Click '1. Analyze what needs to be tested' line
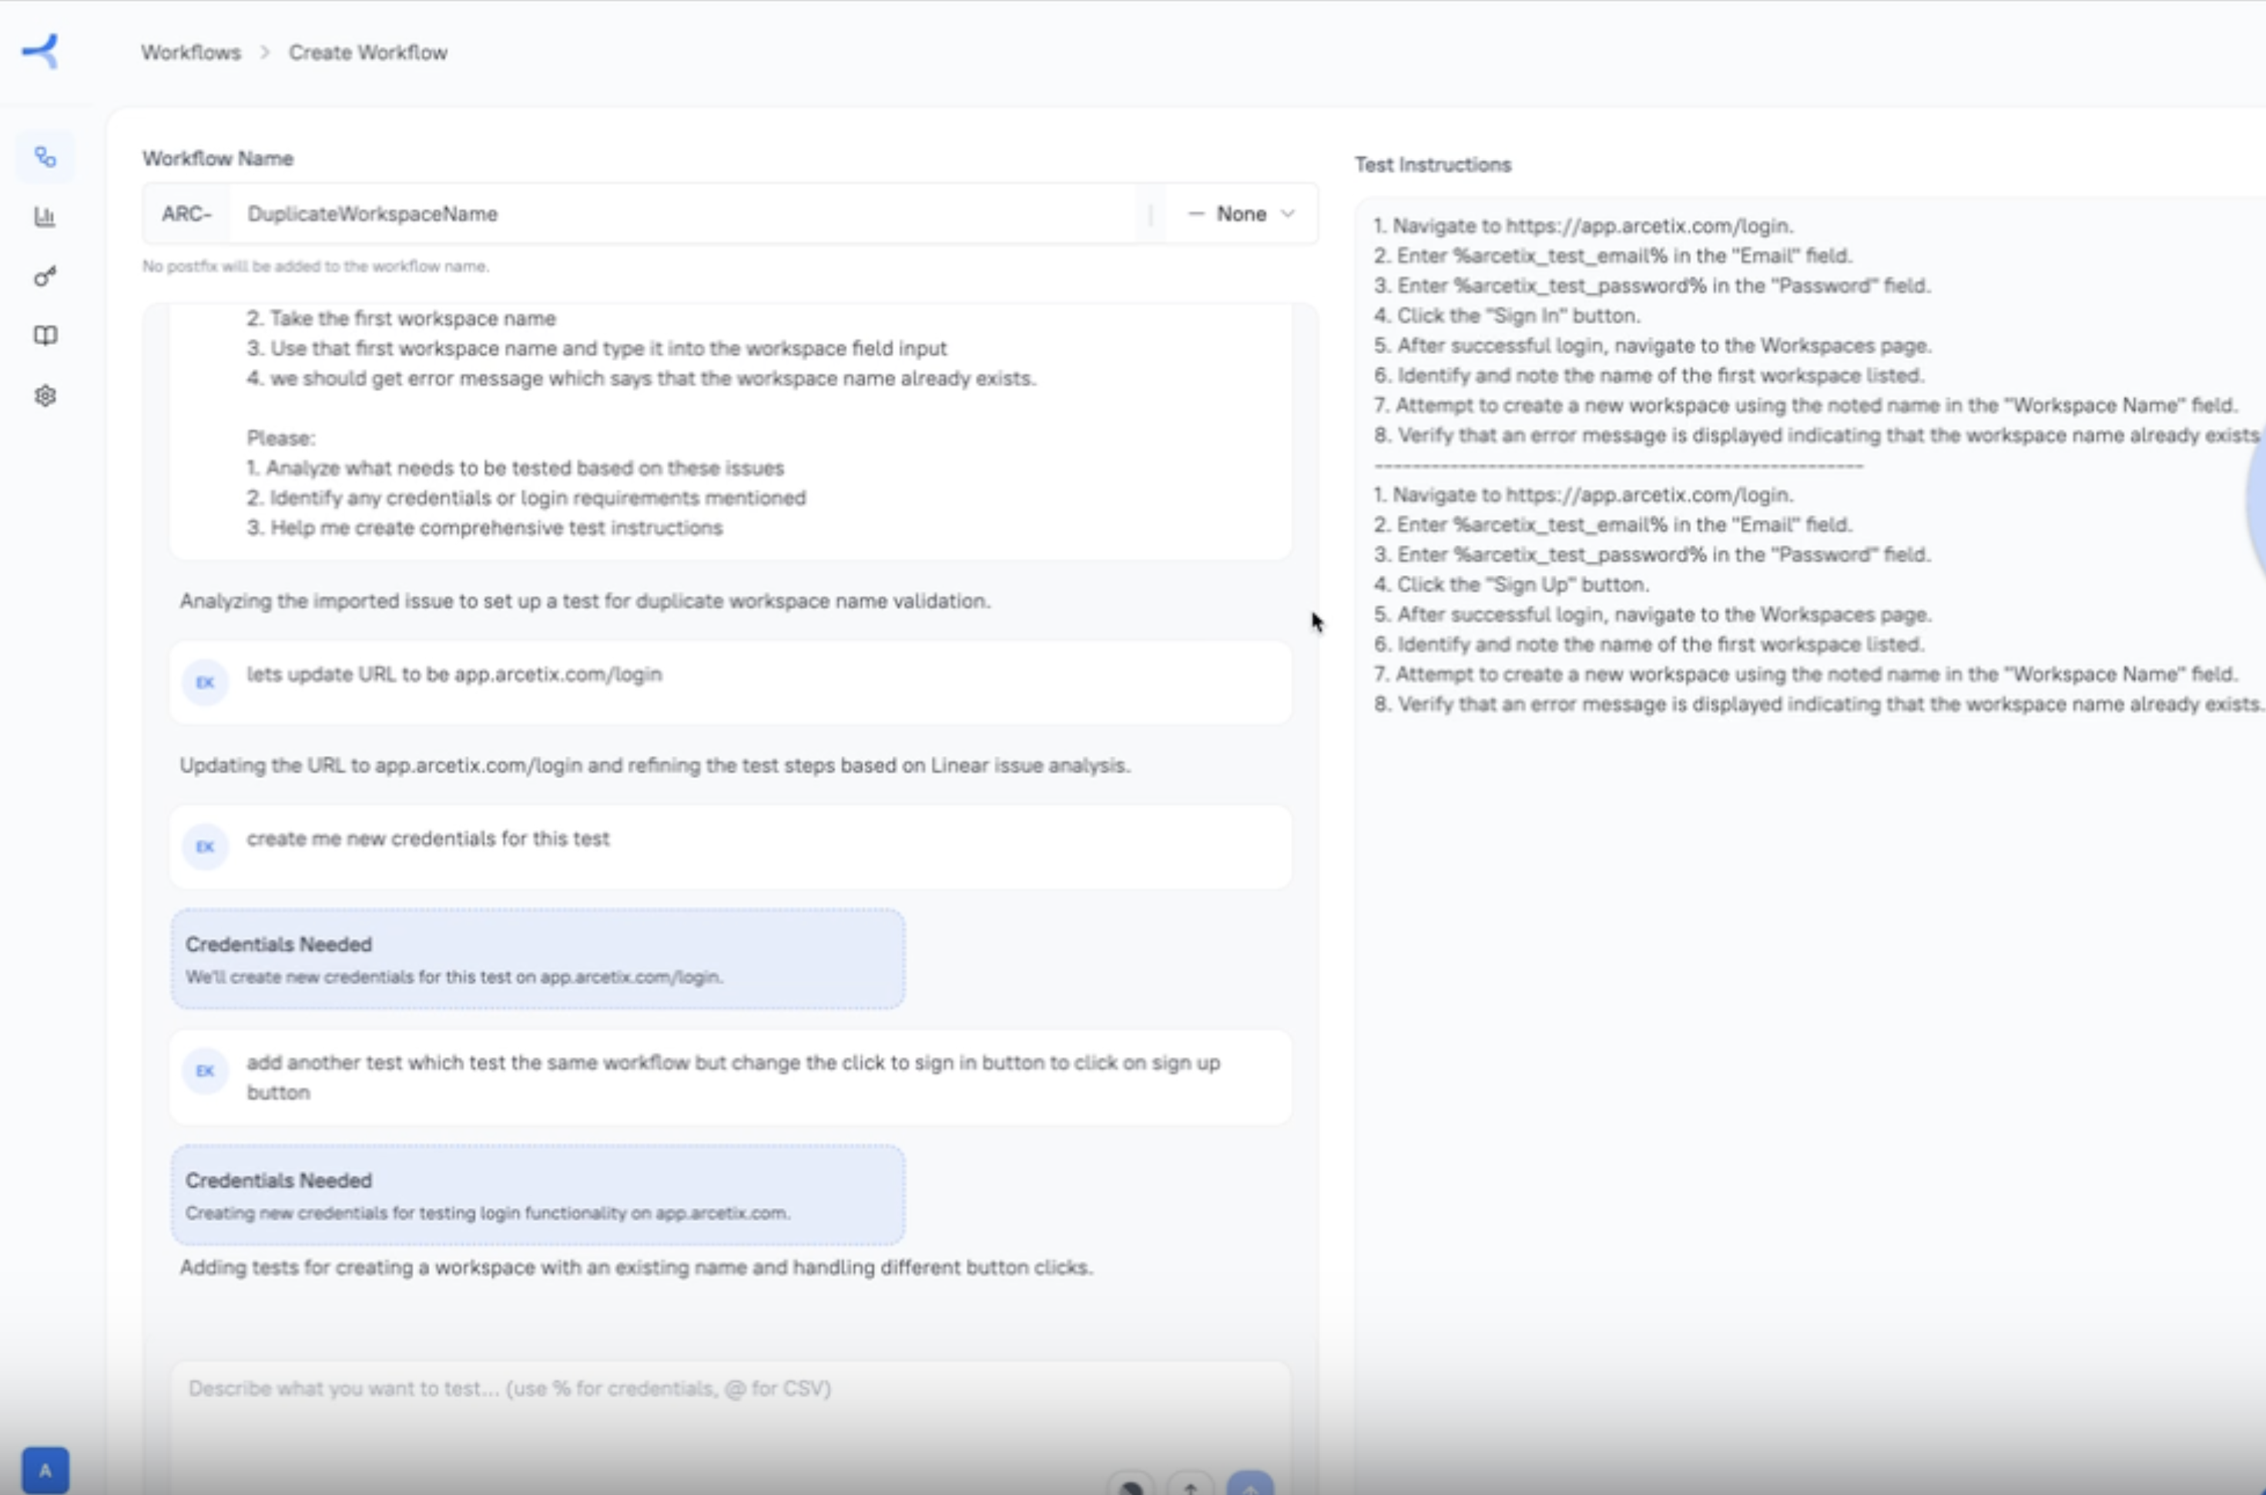This screenshot has height=1495, width=2266. click(515, 467)
